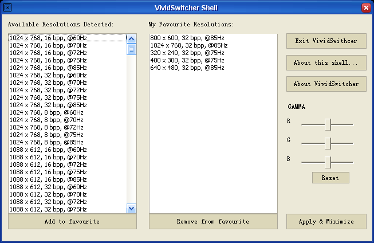Reset the gamma values
The image size is (374, 243).
tap(330, 178)
